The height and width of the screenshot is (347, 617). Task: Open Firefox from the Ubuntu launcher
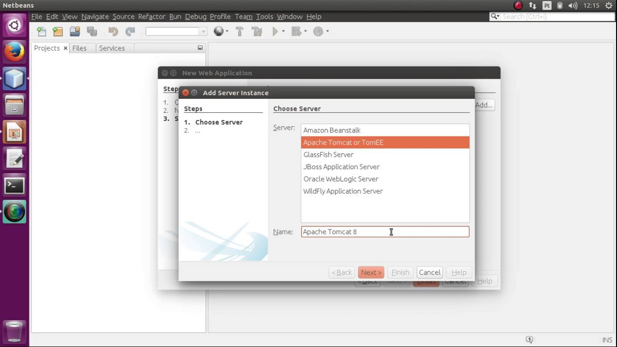point(14,52)
